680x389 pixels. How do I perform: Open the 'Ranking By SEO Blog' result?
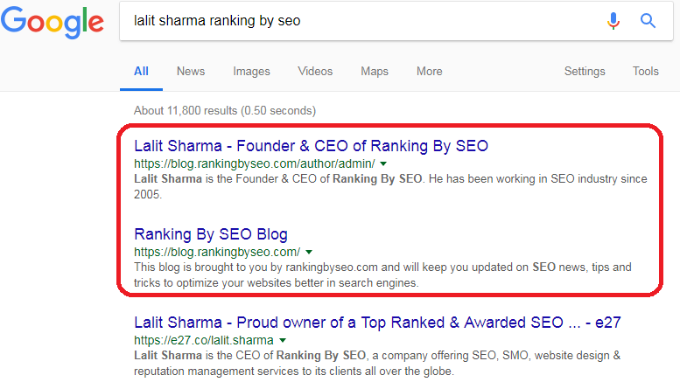211,234
